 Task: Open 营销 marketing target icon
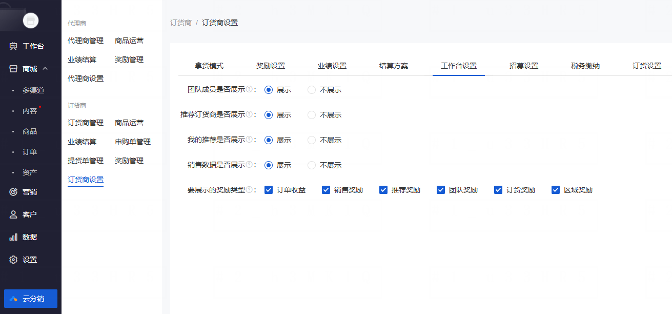(x=14, y=192)
